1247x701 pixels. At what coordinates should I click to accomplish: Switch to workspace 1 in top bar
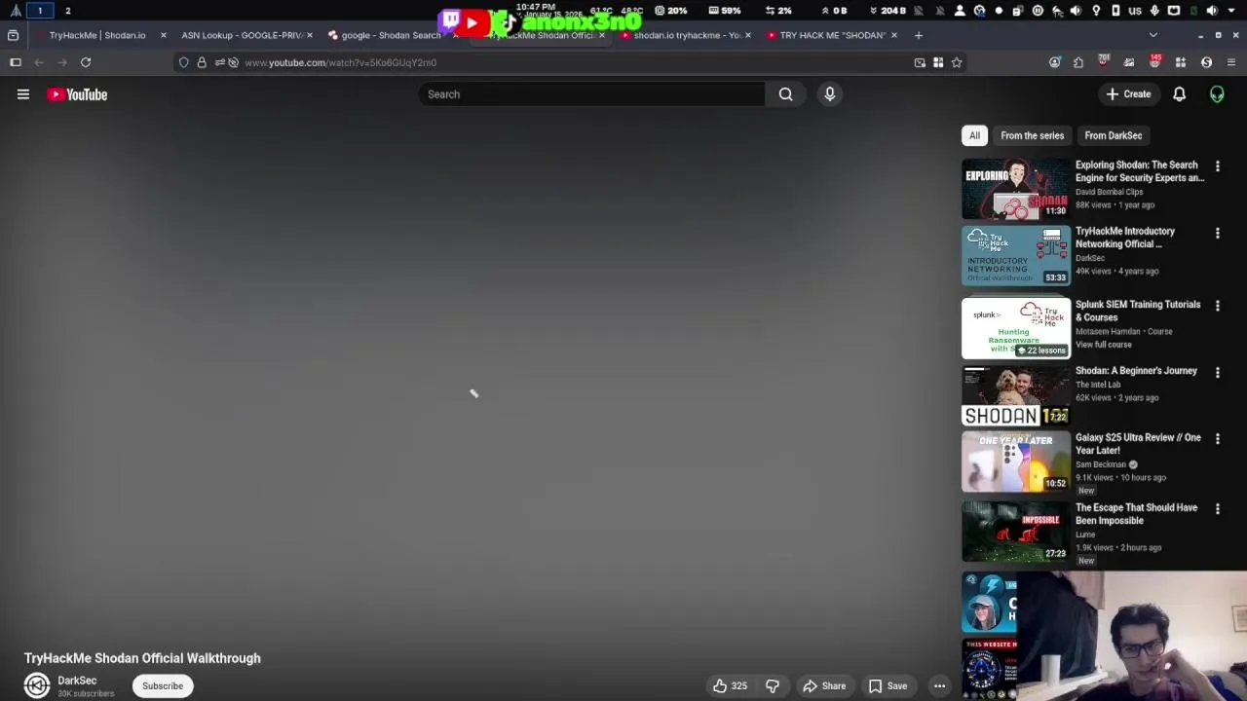[x=40, y=11]
